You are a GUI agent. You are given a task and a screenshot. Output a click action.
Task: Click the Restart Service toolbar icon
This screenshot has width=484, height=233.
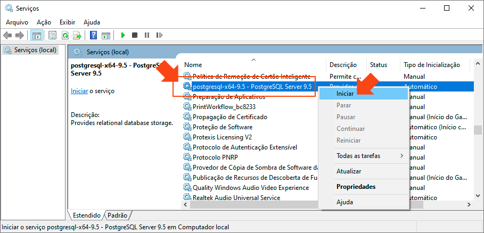(159, 36)
